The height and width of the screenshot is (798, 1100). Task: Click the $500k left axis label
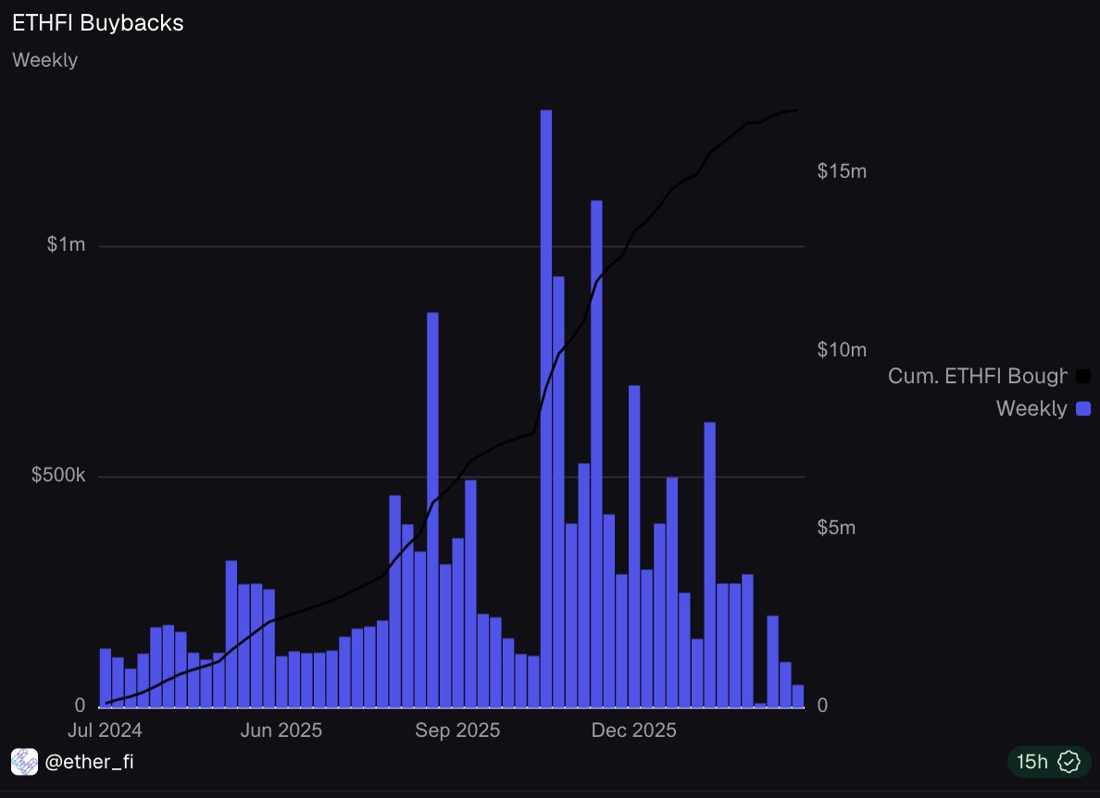click(x=58, y=476)
